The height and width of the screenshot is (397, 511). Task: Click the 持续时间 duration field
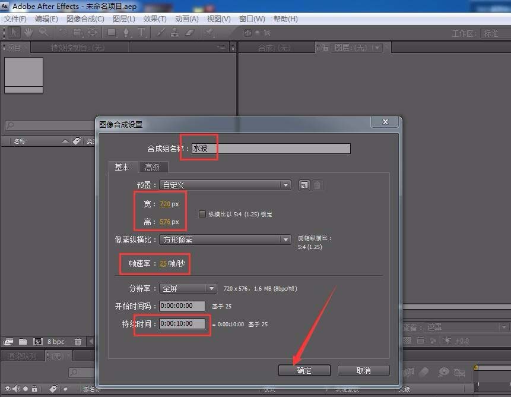click(182, 323)
